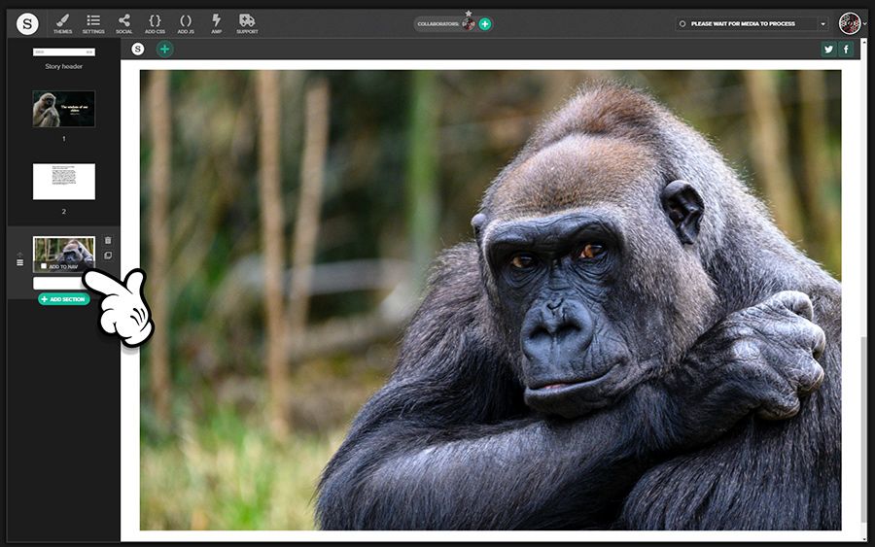The width and height of the screenshot is (875, 547).
Task: Select the Story header thumbnail
Action: coord(63,51)
